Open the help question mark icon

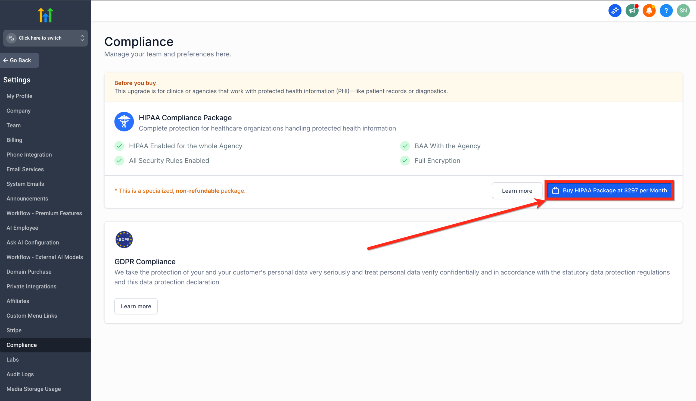666,10
